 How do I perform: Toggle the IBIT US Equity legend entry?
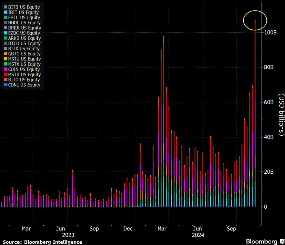click(24, 12)
